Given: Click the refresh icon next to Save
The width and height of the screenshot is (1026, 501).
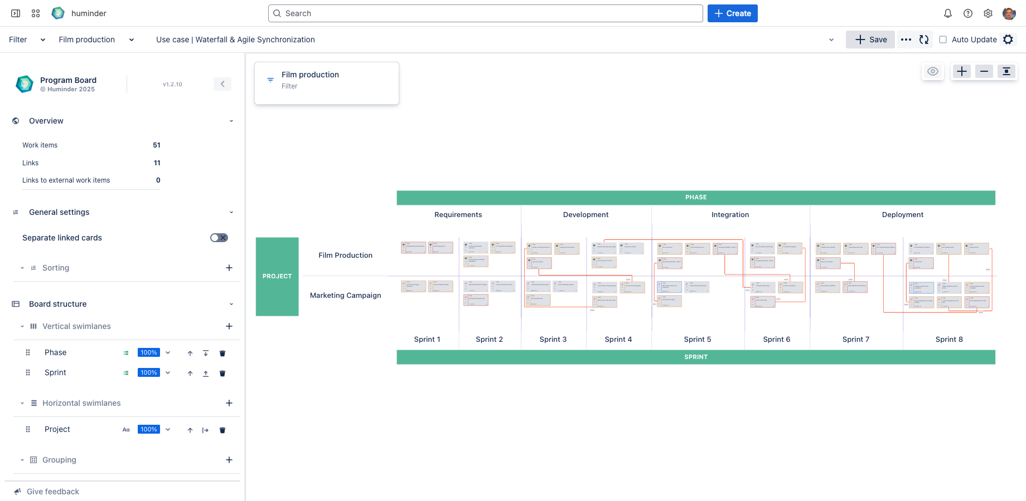Looking at the screenshot, I should point(924,40).
